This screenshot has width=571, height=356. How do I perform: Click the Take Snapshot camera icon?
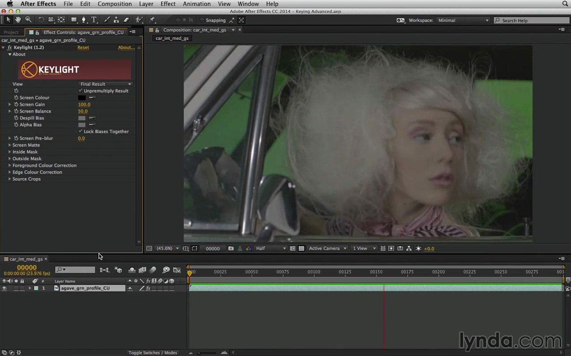coord(231,248)
